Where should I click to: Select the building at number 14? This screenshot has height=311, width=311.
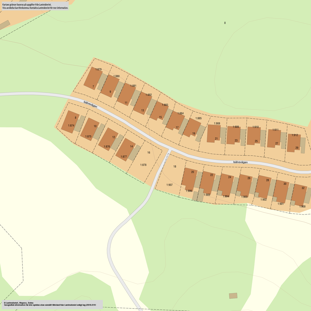click(125, 149)
